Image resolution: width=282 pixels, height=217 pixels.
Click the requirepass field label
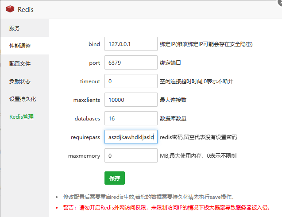click(85, 137)
